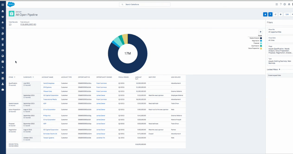This screenshot has width=293, height=154.
Task: Open the Stage filter in Filters panel
Action: (x=280, y=50)
